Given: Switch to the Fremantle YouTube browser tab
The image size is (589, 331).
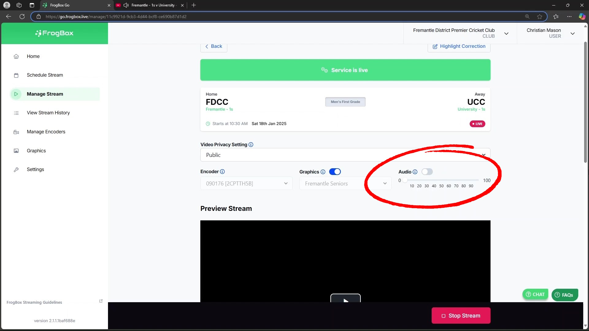Looking at the screenshot, I should (x=150, y=5).
